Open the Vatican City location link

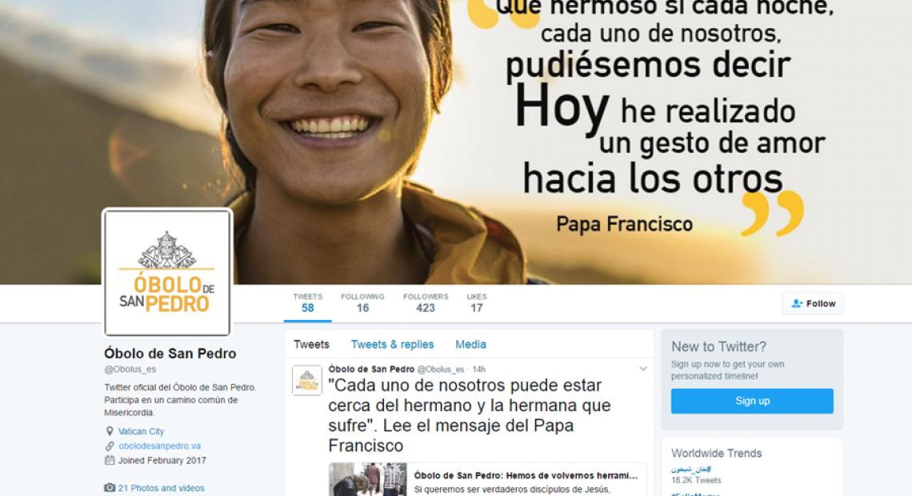click(142, 431)
